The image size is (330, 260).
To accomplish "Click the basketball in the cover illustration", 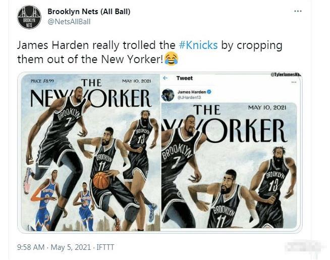I will pos(101,180).
